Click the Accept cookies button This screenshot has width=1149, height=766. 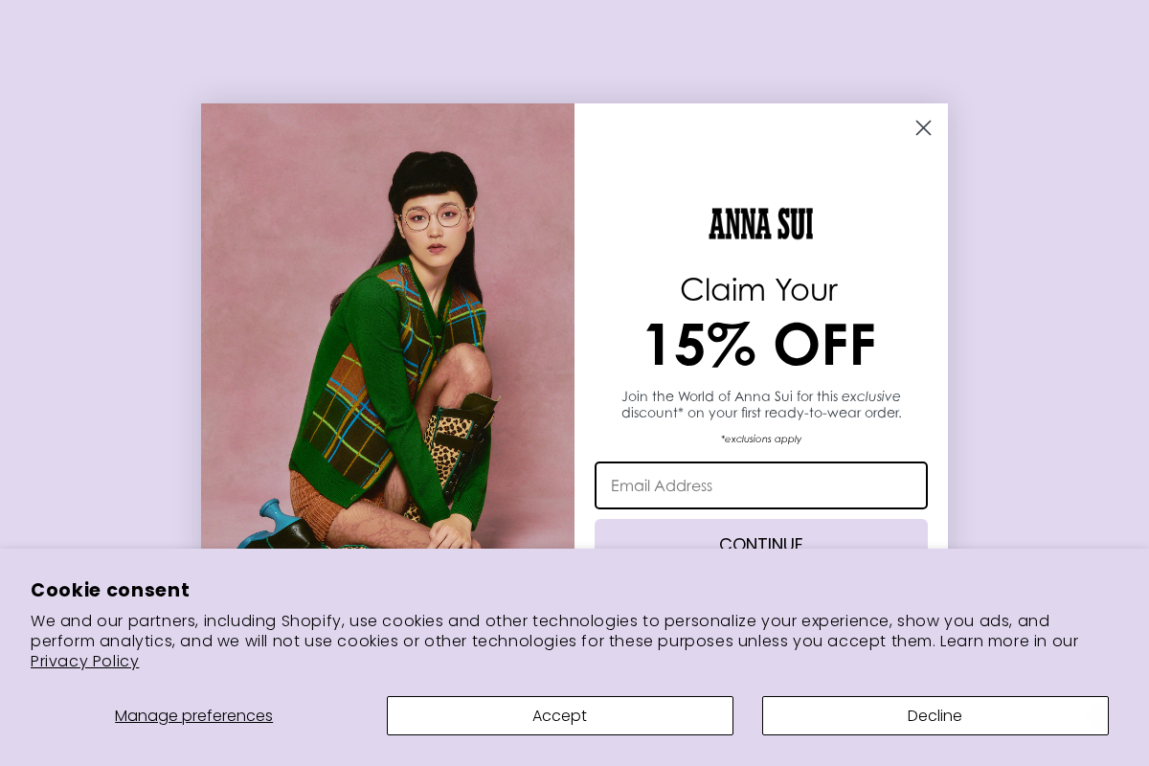point(559,715)
